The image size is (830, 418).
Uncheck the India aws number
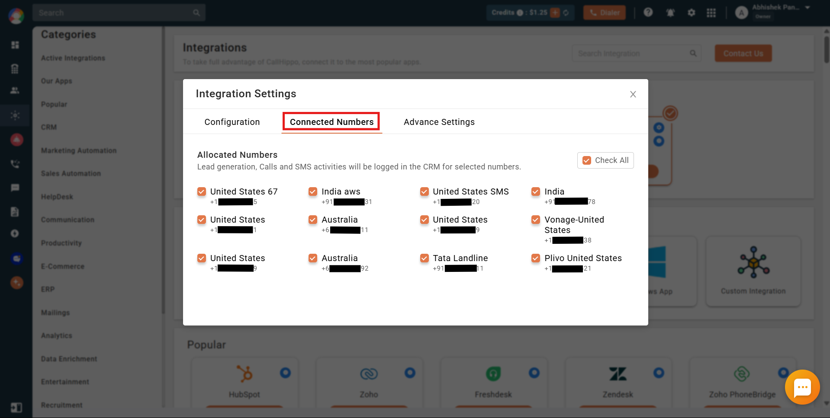(313, 191)
